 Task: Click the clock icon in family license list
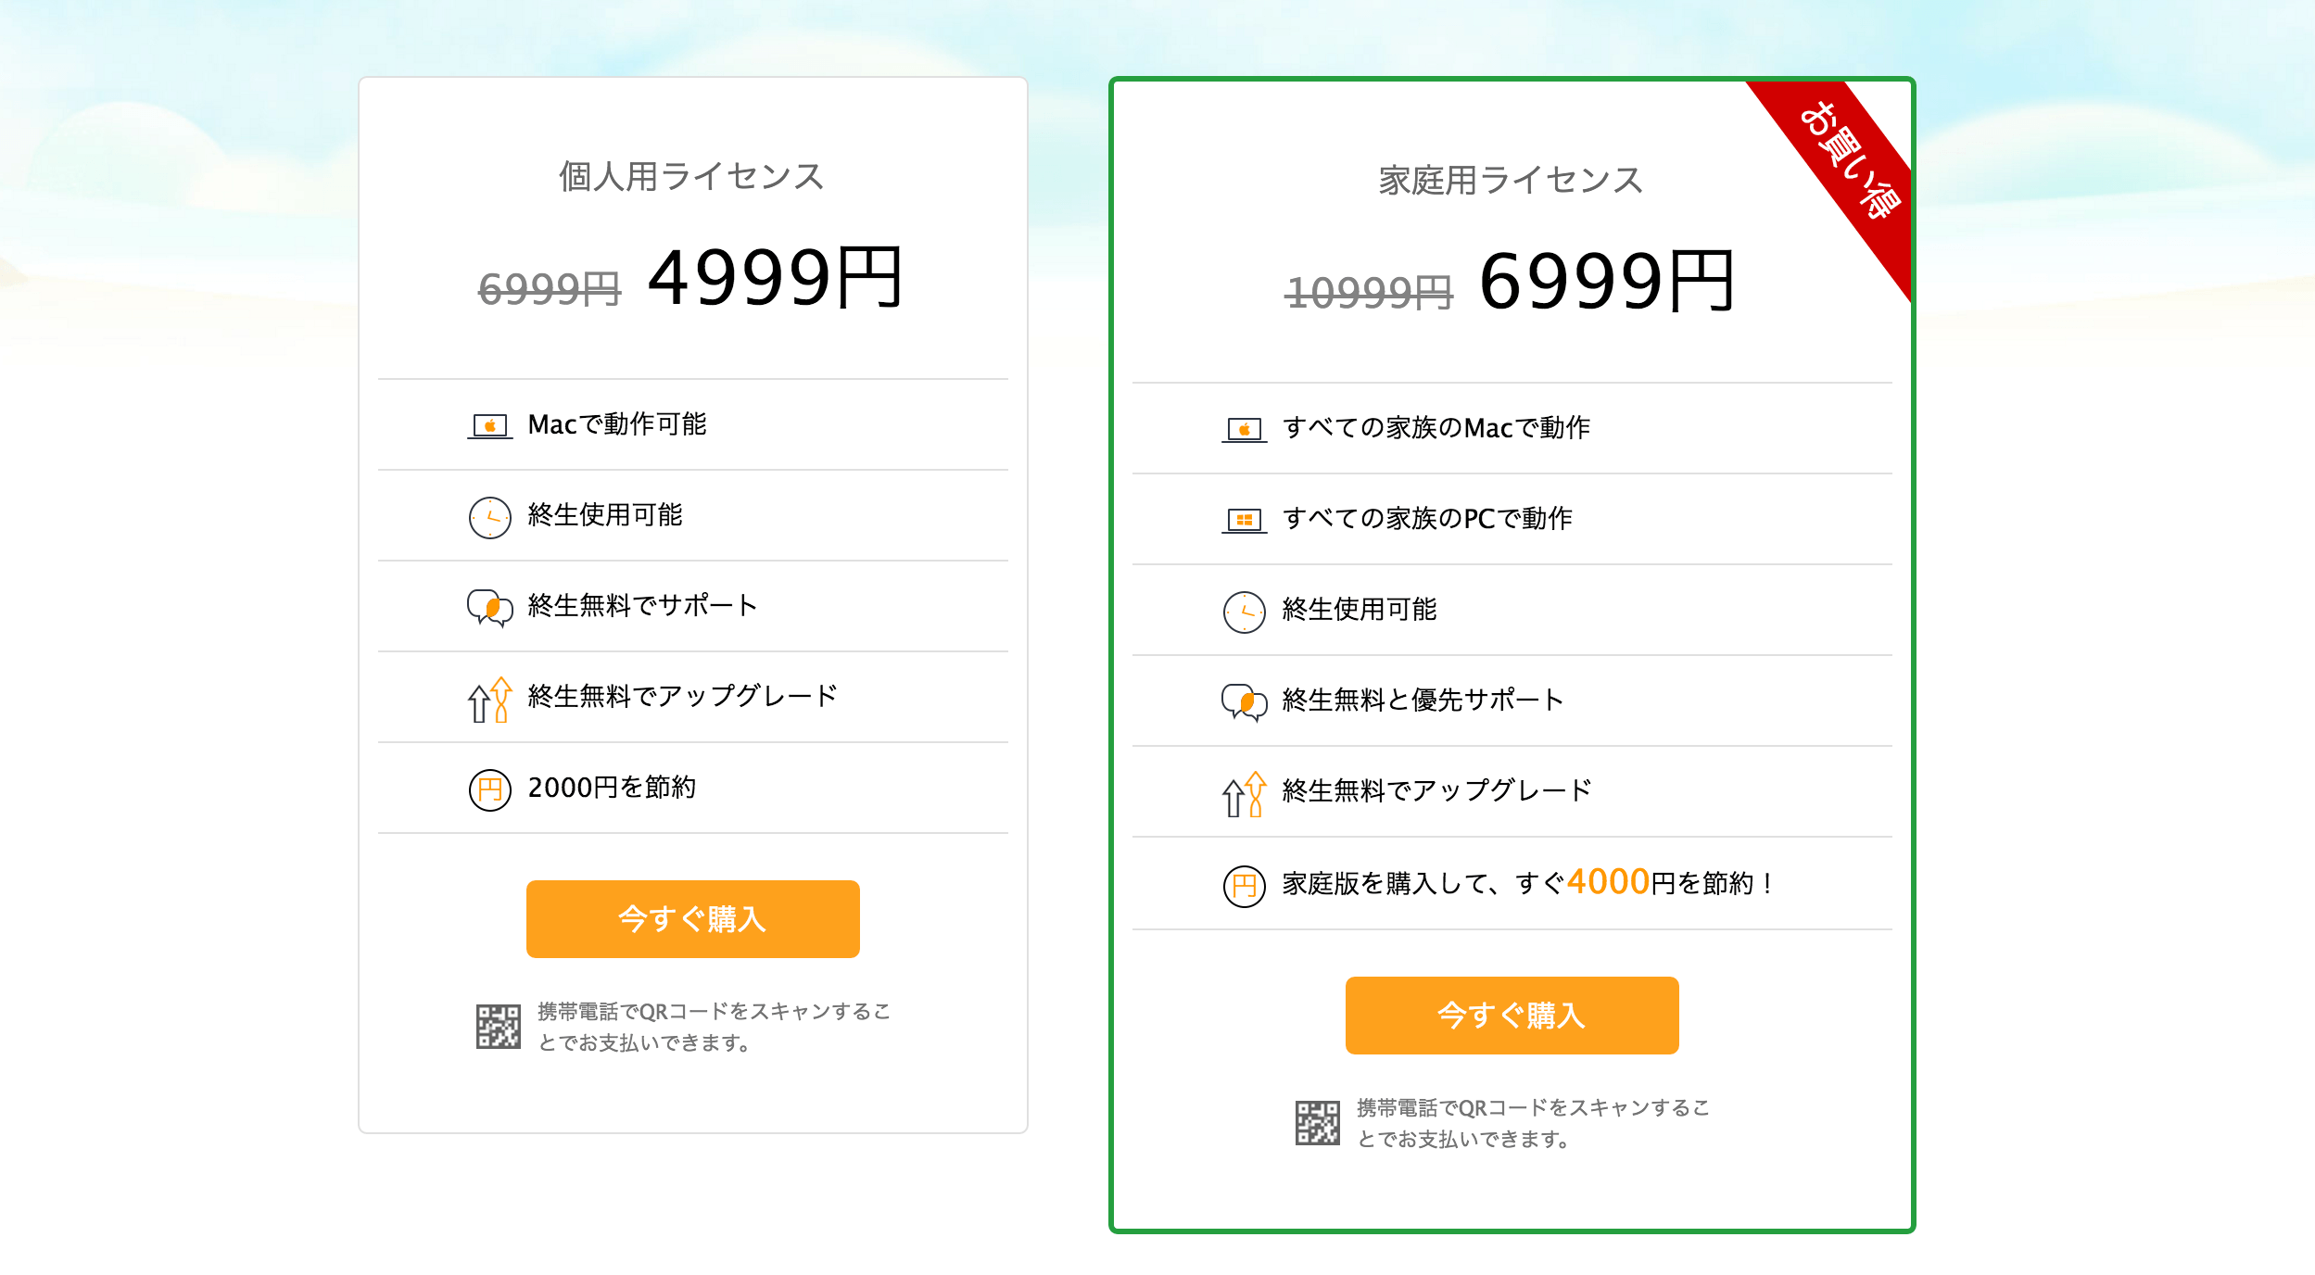(1244, 612)
